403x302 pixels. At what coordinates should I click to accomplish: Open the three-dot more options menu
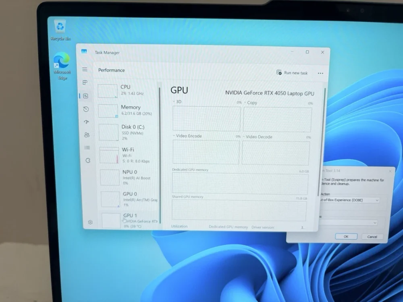320,73
